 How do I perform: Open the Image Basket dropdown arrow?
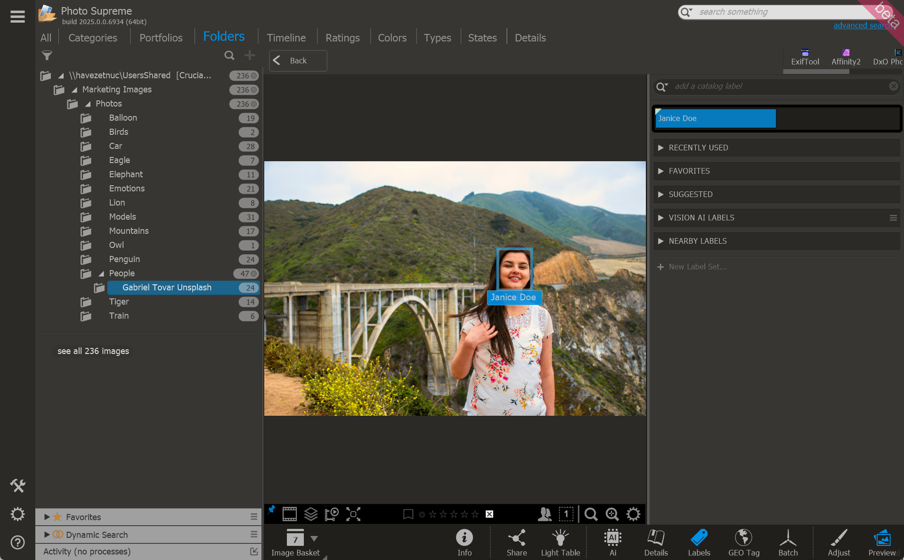click(314, 538)
